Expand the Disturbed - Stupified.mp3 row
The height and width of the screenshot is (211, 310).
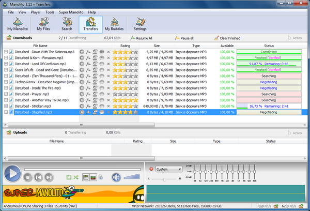point(6,112)
